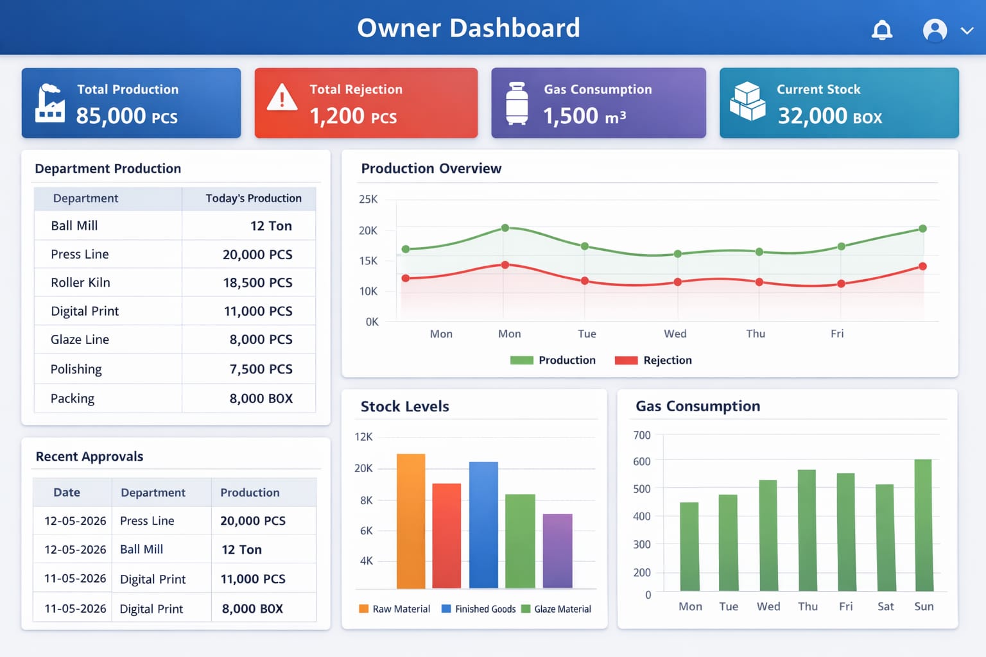This screenshot has height=657, width=986.
Task: Click the factory icon on Total Production
Action: point(50,103)
